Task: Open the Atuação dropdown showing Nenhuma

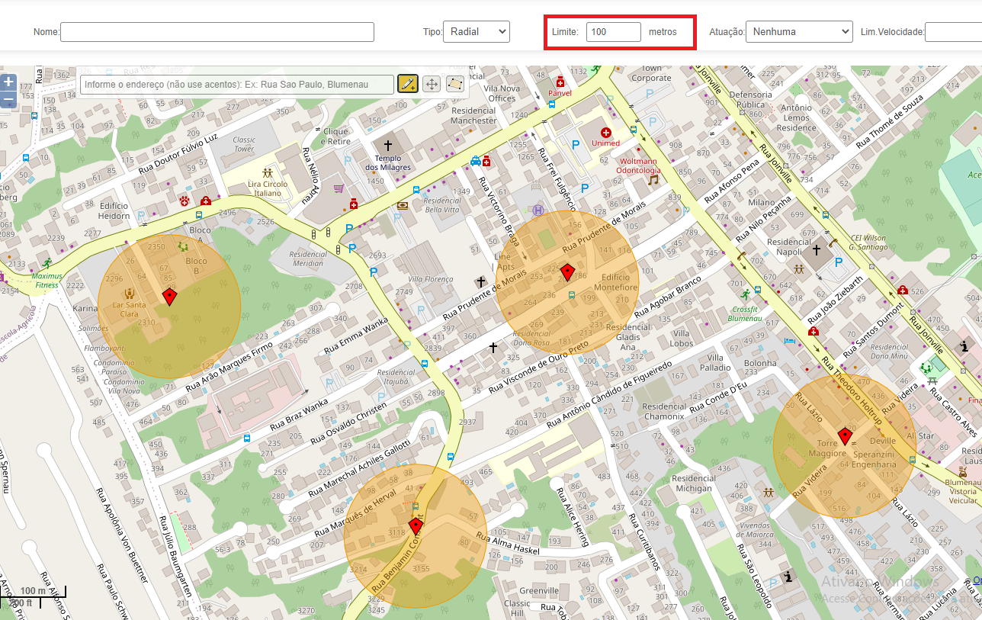Action: [x=799, y=31]
